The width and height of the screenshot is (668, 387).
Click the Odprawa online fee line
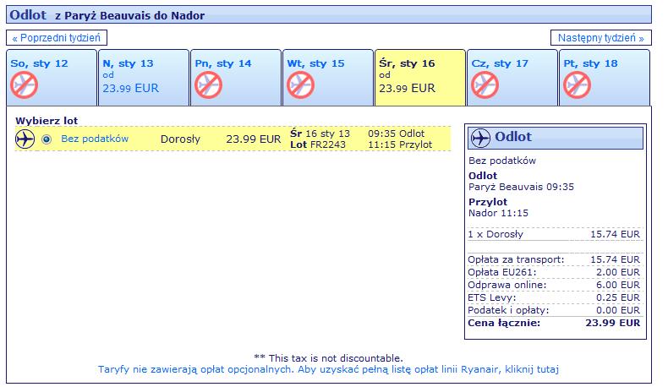tap(554, 285)
